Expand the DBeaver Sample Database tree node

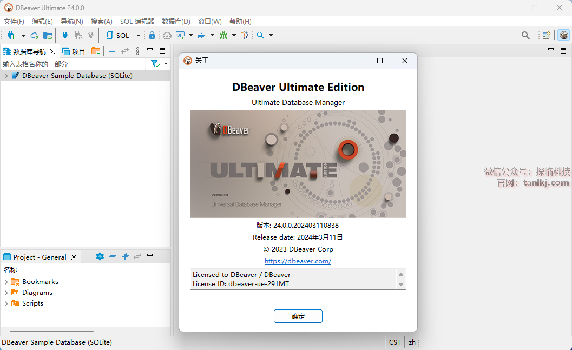[x=6, y=76]
